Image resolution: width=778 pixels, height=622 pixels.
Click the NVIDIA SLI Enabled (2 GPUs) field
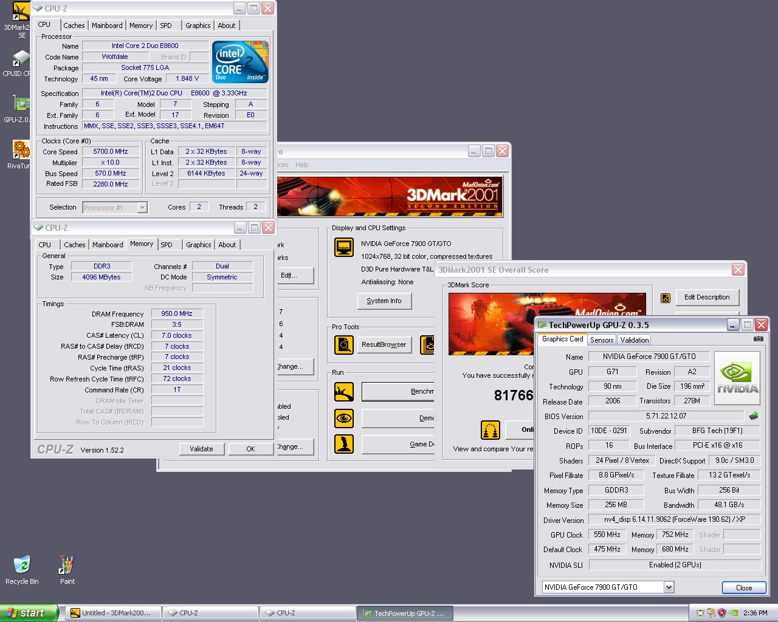(675, 564)
